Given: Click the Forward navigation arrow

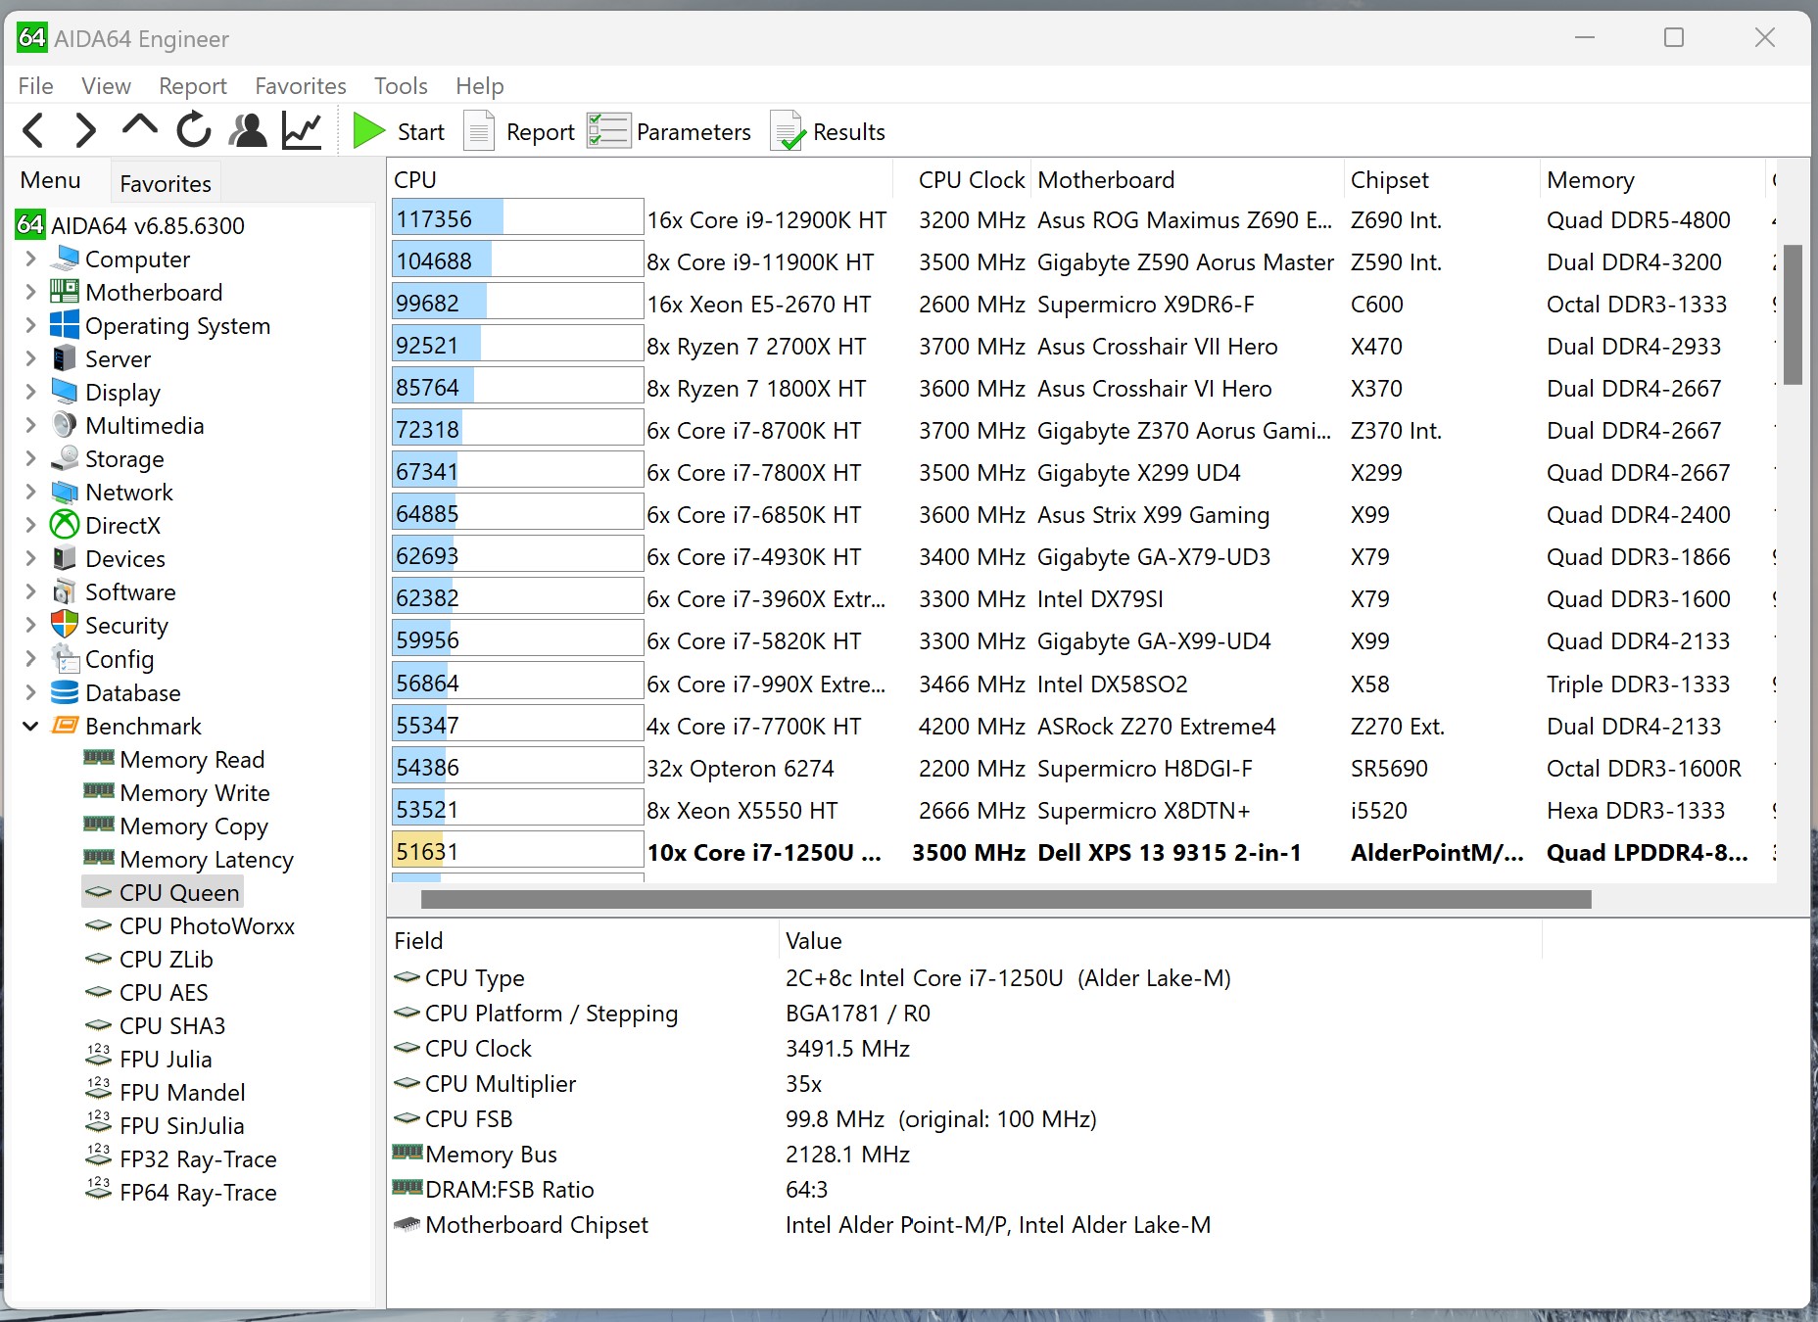Looking at the screenshot, I should pyautogui.click(x=86, y=130).
